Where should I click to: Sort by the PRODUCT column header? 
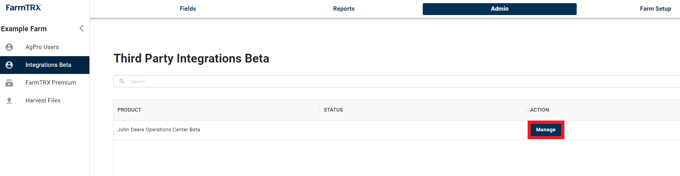129,110
